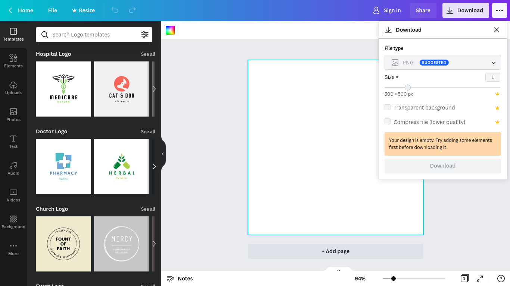Show more Hospital Logo templates with arrow
Image resolution: width=510 pixels, height=286 pixels.
click(154, 89)
